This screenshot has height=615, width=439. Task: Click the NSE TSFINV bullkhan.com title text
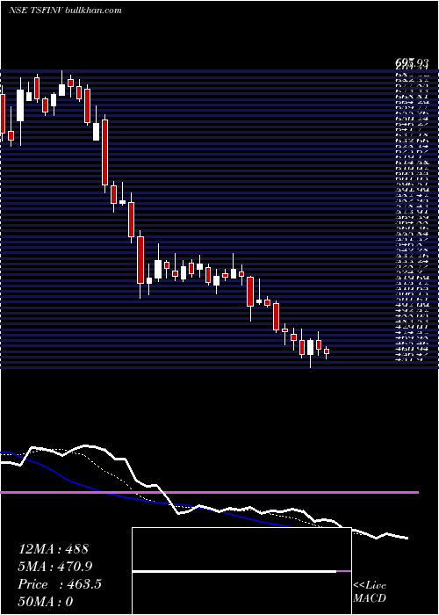(65, 11)
